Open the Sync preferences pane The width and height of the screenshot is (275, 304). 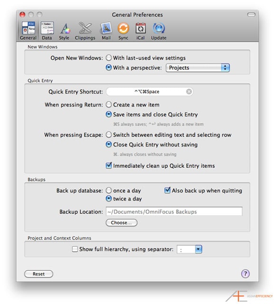click(123, 31)
